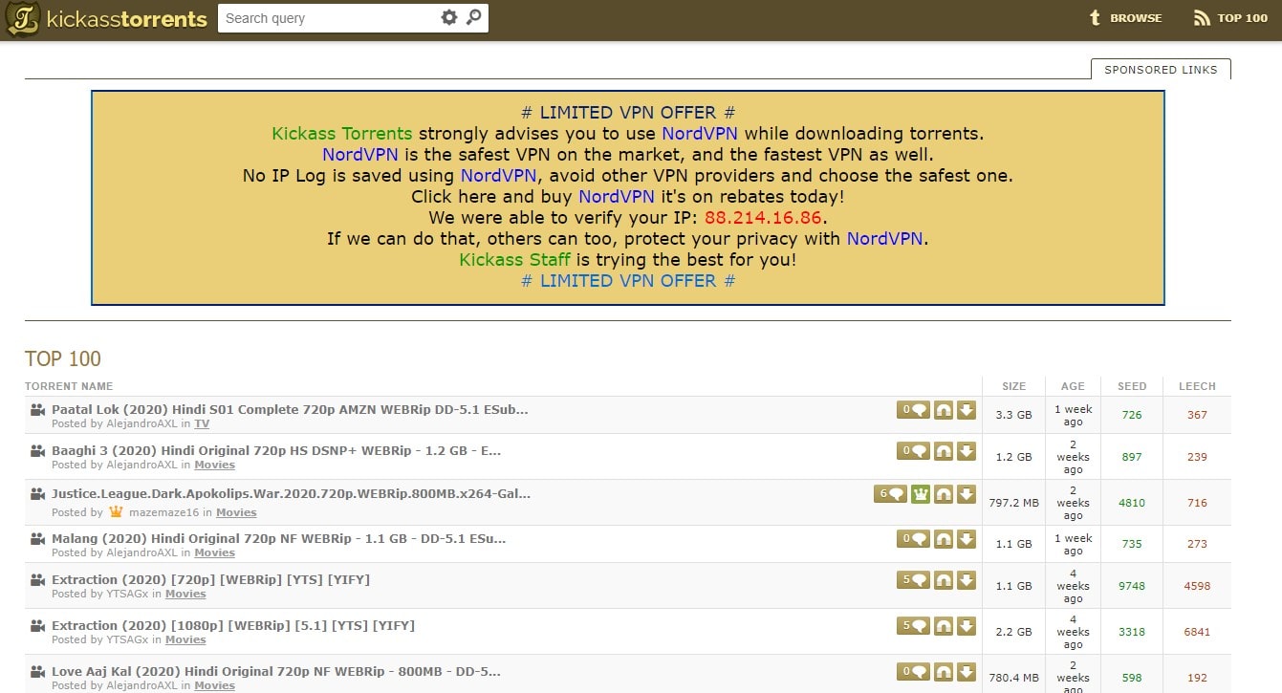Image resolution: width=1282 pixels, height=693 pixels.
Task: Click download arrow for Extraction 720p
Action: tap(967, 580)
